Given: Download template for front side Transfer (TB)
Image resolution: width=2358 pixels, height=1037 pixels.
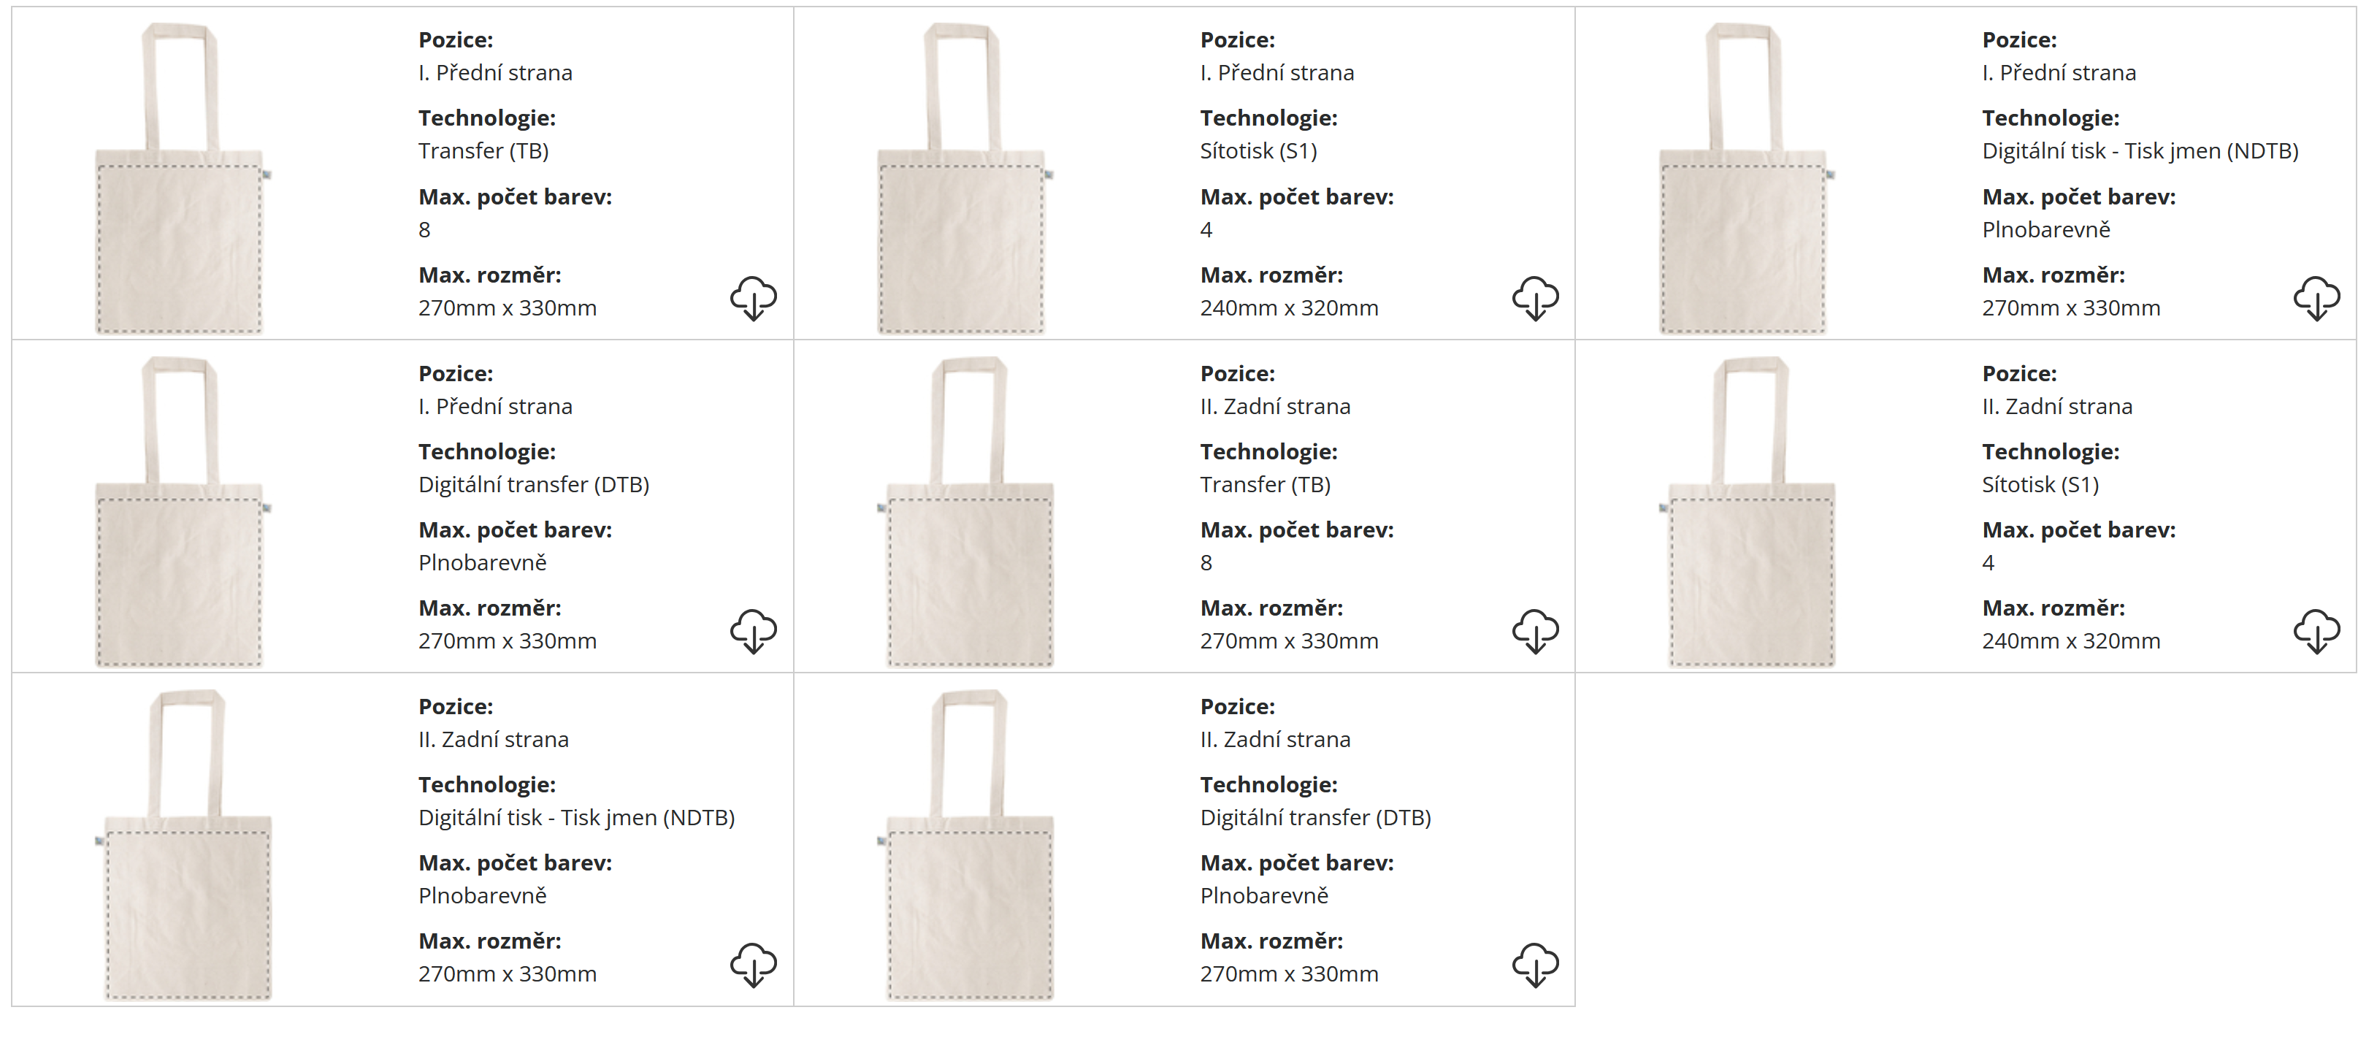Looking at the screenshot, I should (752, 299).
